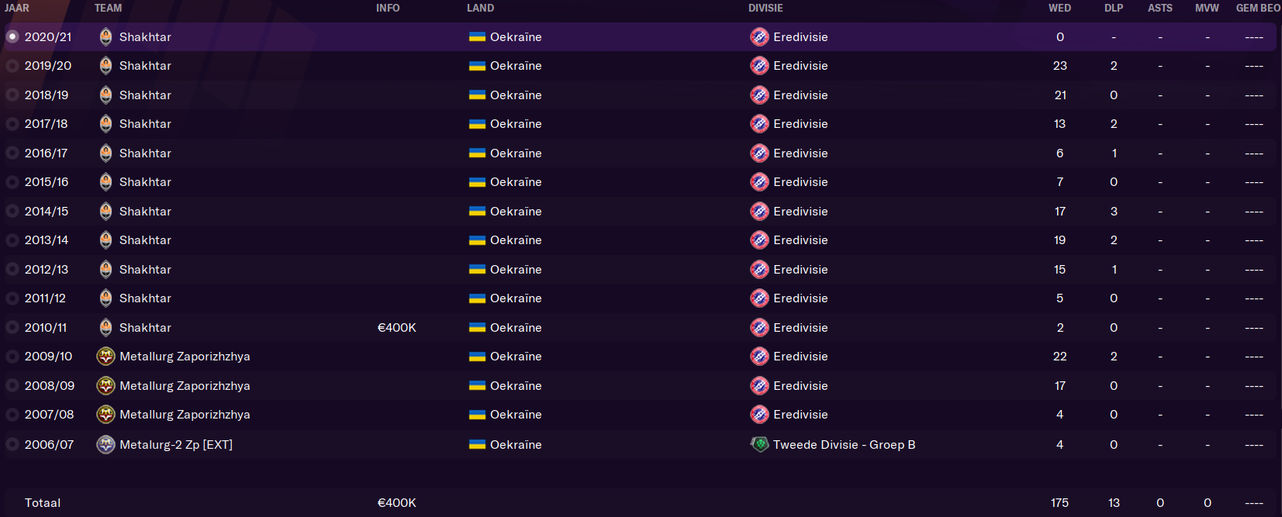Select the 2019/20 season radio button
Image resolution: width=1282 pixels, height=517 pixels.
12,66
